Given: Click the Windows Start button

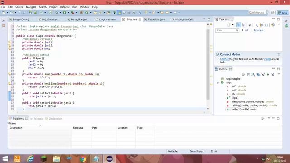Looking at the screenshot, I should click(5, 159).
